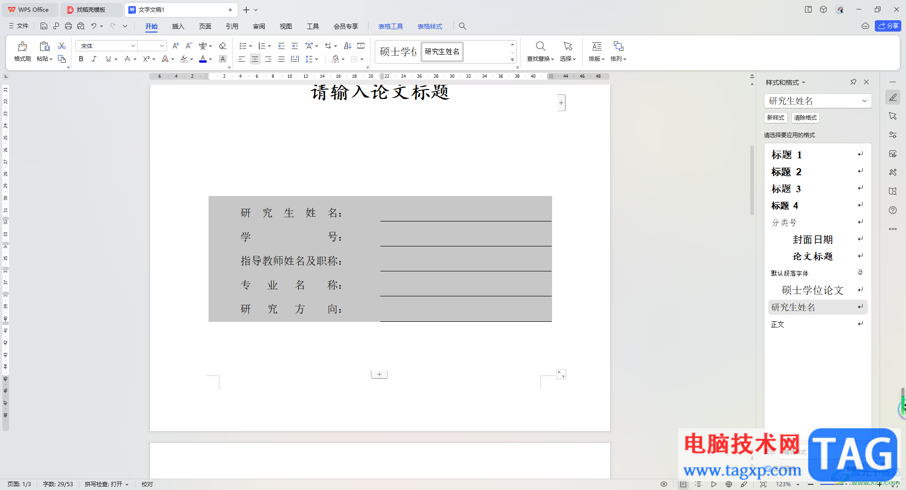Image resolution: width=906 pixels, height=490 pixels.
Task: Click the Find and Replace magnifier icon
Action: click(540, 46)
